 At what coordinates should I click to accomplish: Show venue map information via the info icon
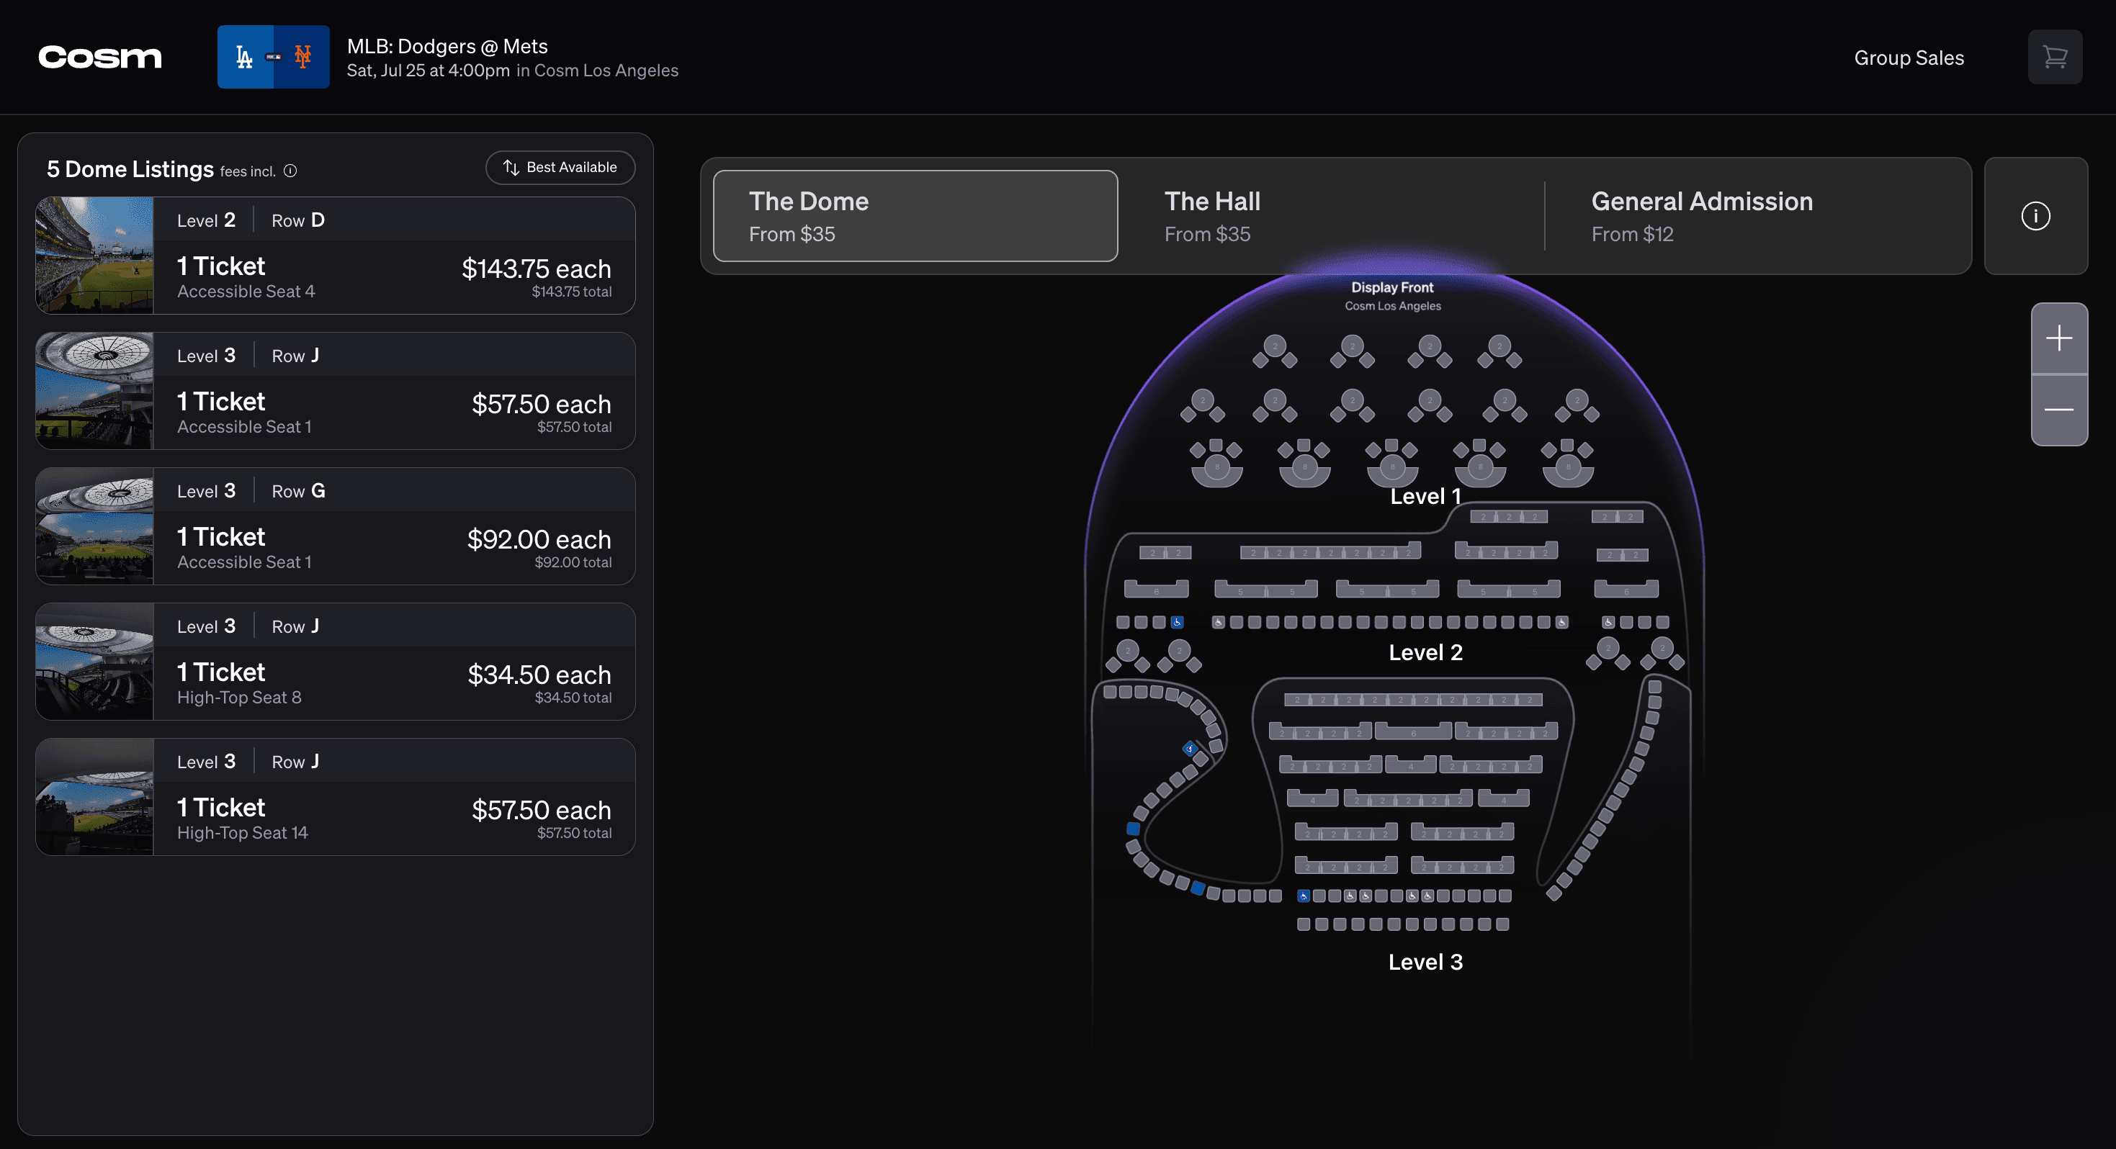click(x=2035, y=216)
